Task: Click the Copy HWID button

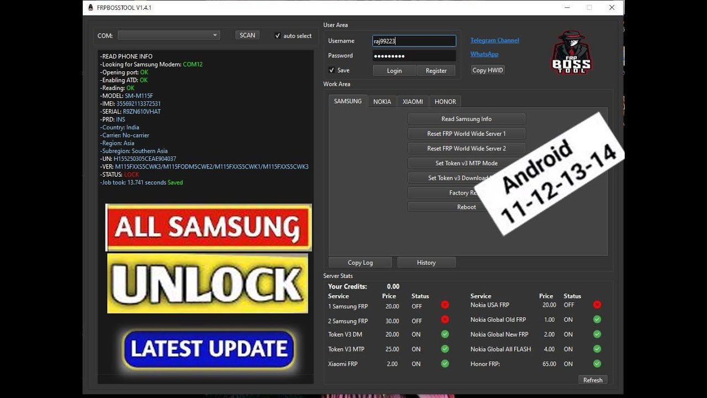Action: click(488, 70)
